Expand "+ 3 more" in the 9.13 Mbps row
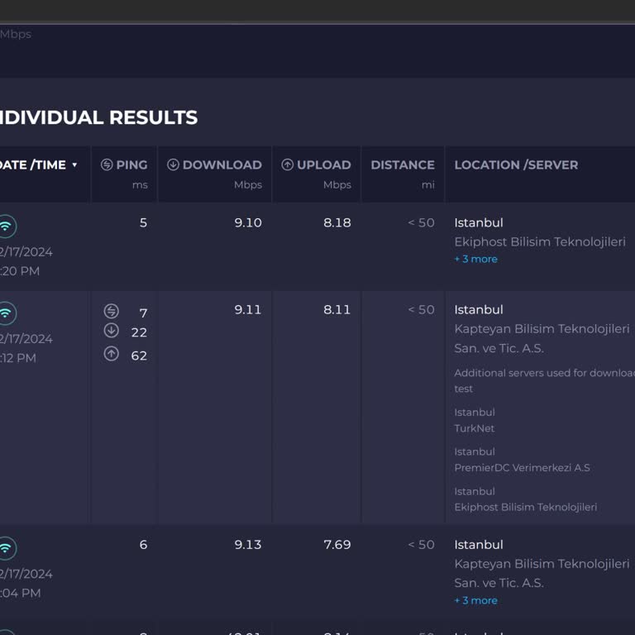Viewport: 635px width, 635px height. pos(475,600)
